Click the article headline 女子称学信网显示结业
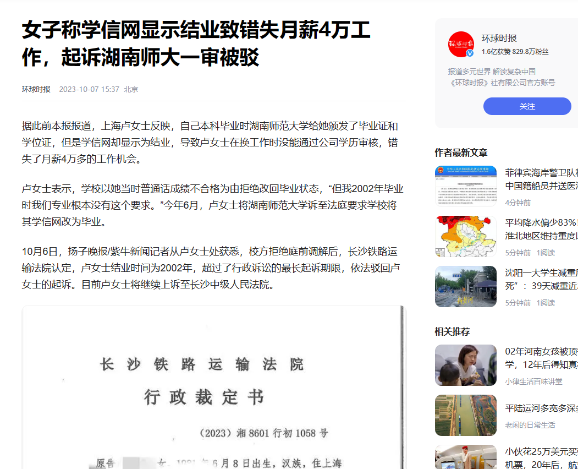Image resolution: width=578 pixels, height=469 pixels. (x=196, y=43)
